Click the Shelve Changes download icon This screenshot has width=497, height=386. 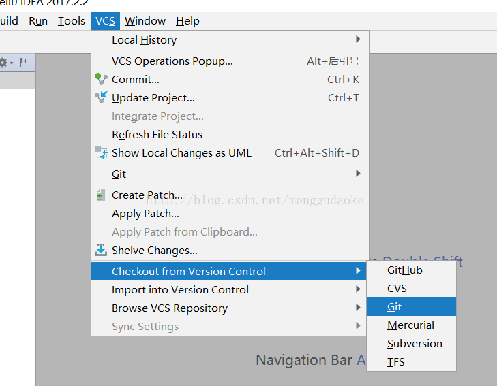pyautogui.click(x=101, y=250)
